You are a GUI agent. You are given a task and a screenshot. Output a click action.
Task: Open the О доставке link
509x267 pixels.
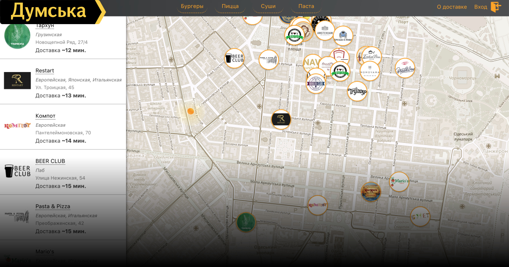tap(452, 7)
